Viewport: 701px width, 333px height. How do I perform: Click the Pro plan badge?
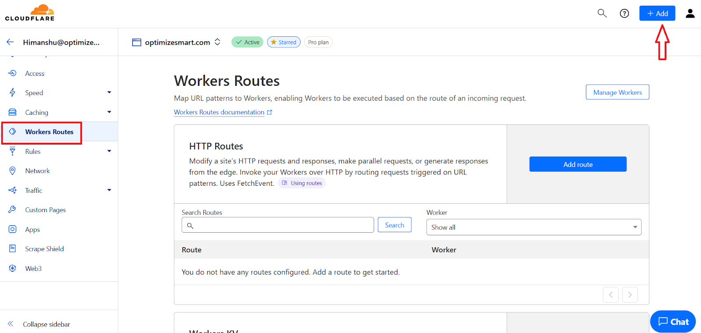coord(318,42)
